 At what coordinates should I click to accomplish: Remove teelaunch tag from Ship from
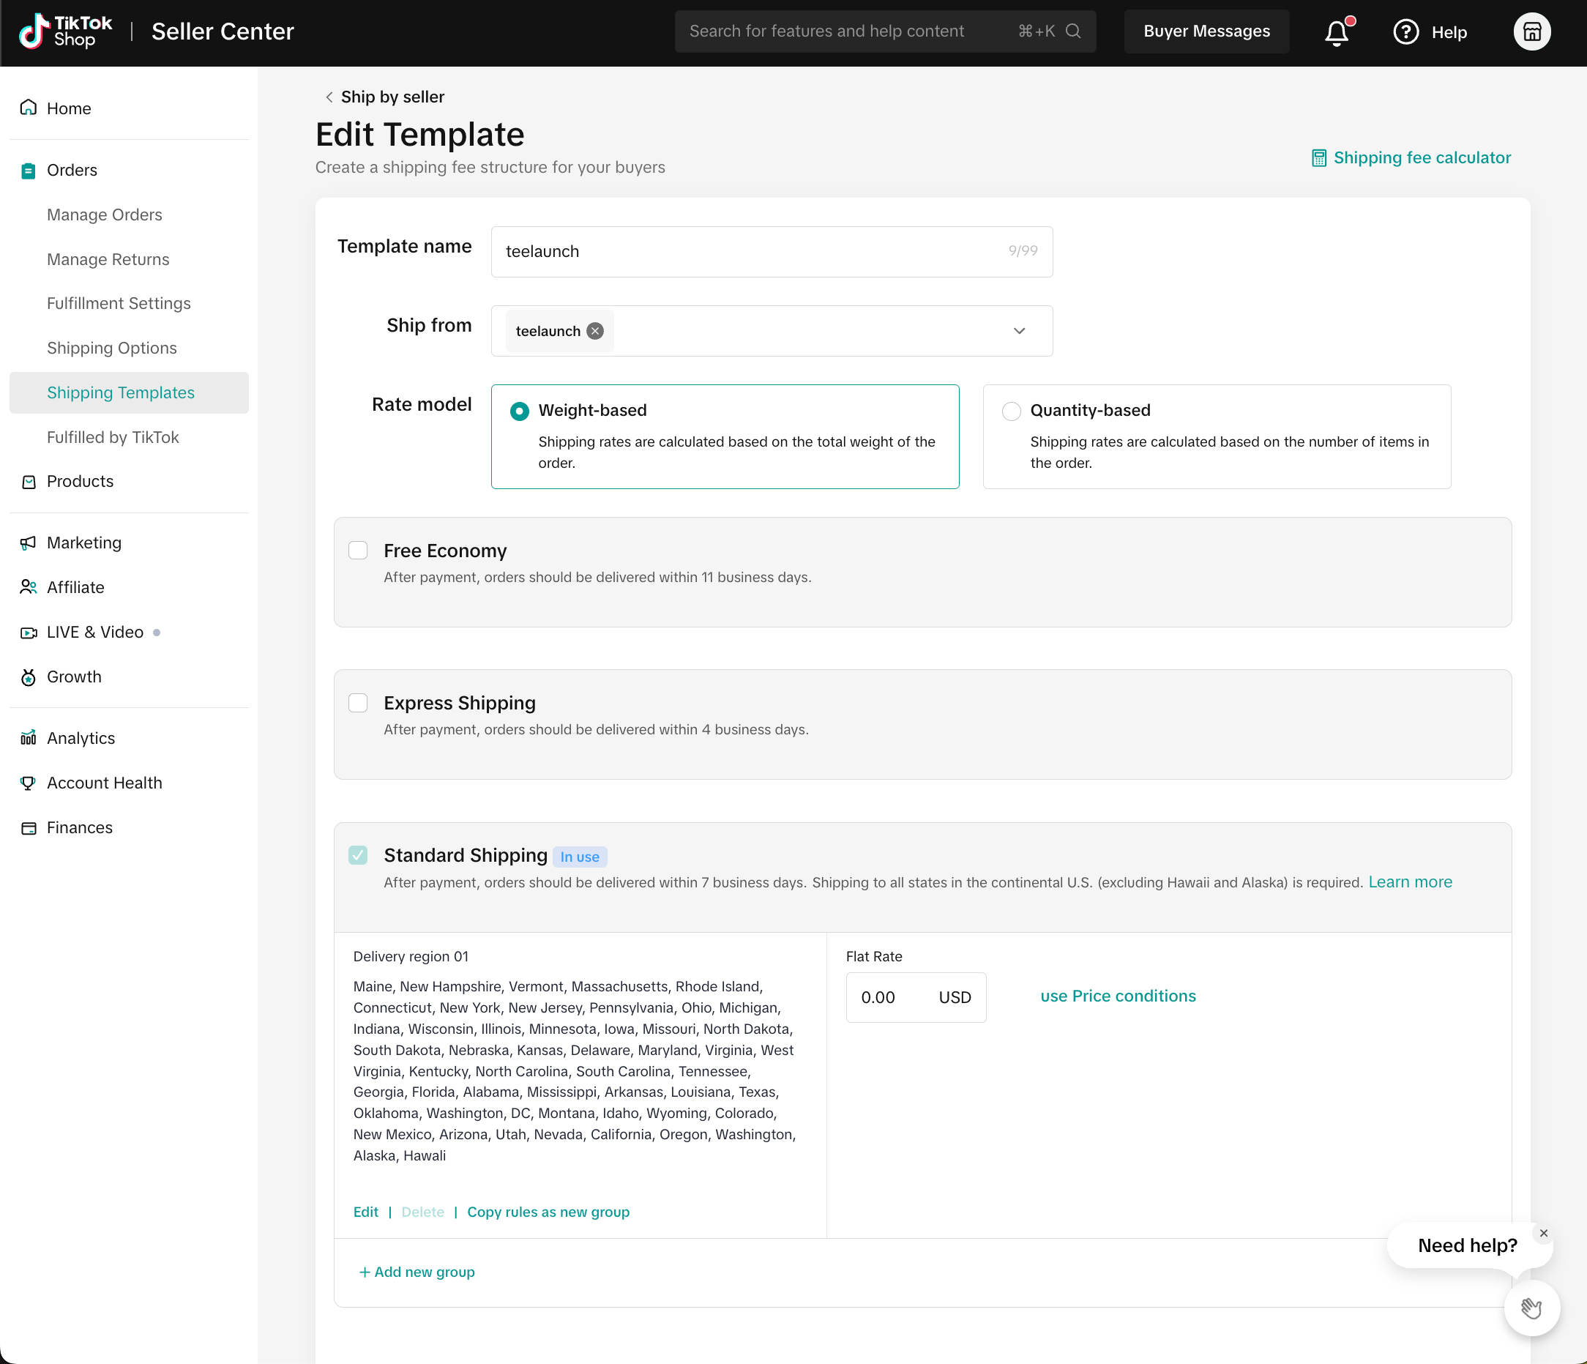tap(595, 331)
